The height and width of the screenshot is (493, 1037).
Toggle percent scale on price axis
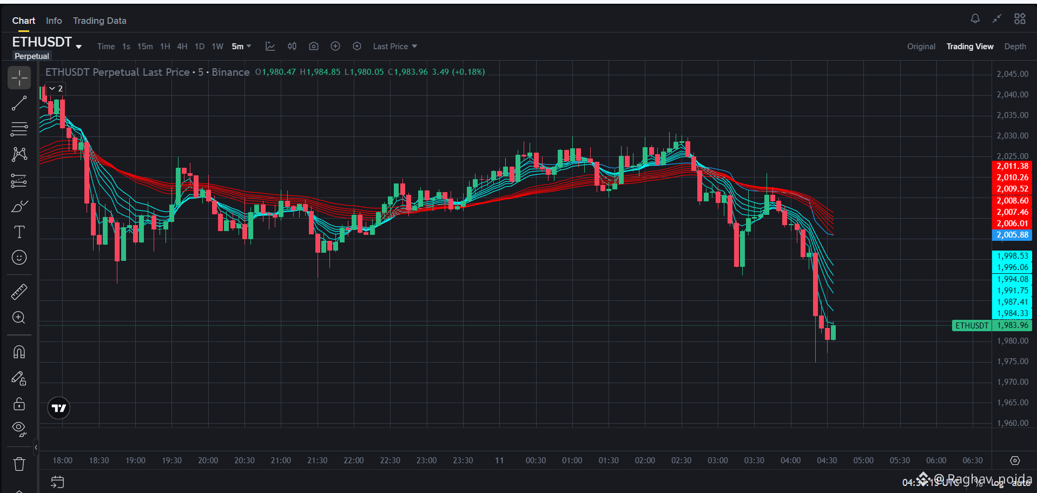[979, 483]
